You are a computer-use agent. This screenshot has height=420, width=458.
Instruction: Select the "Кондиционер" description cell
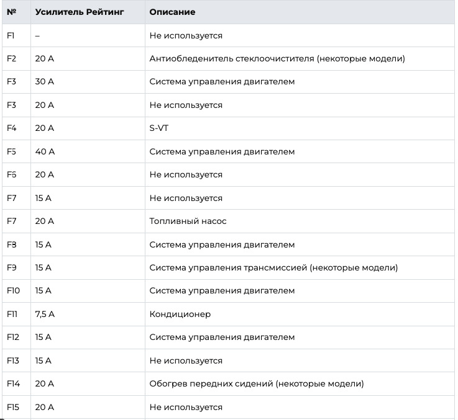click(x=180, y=314)
